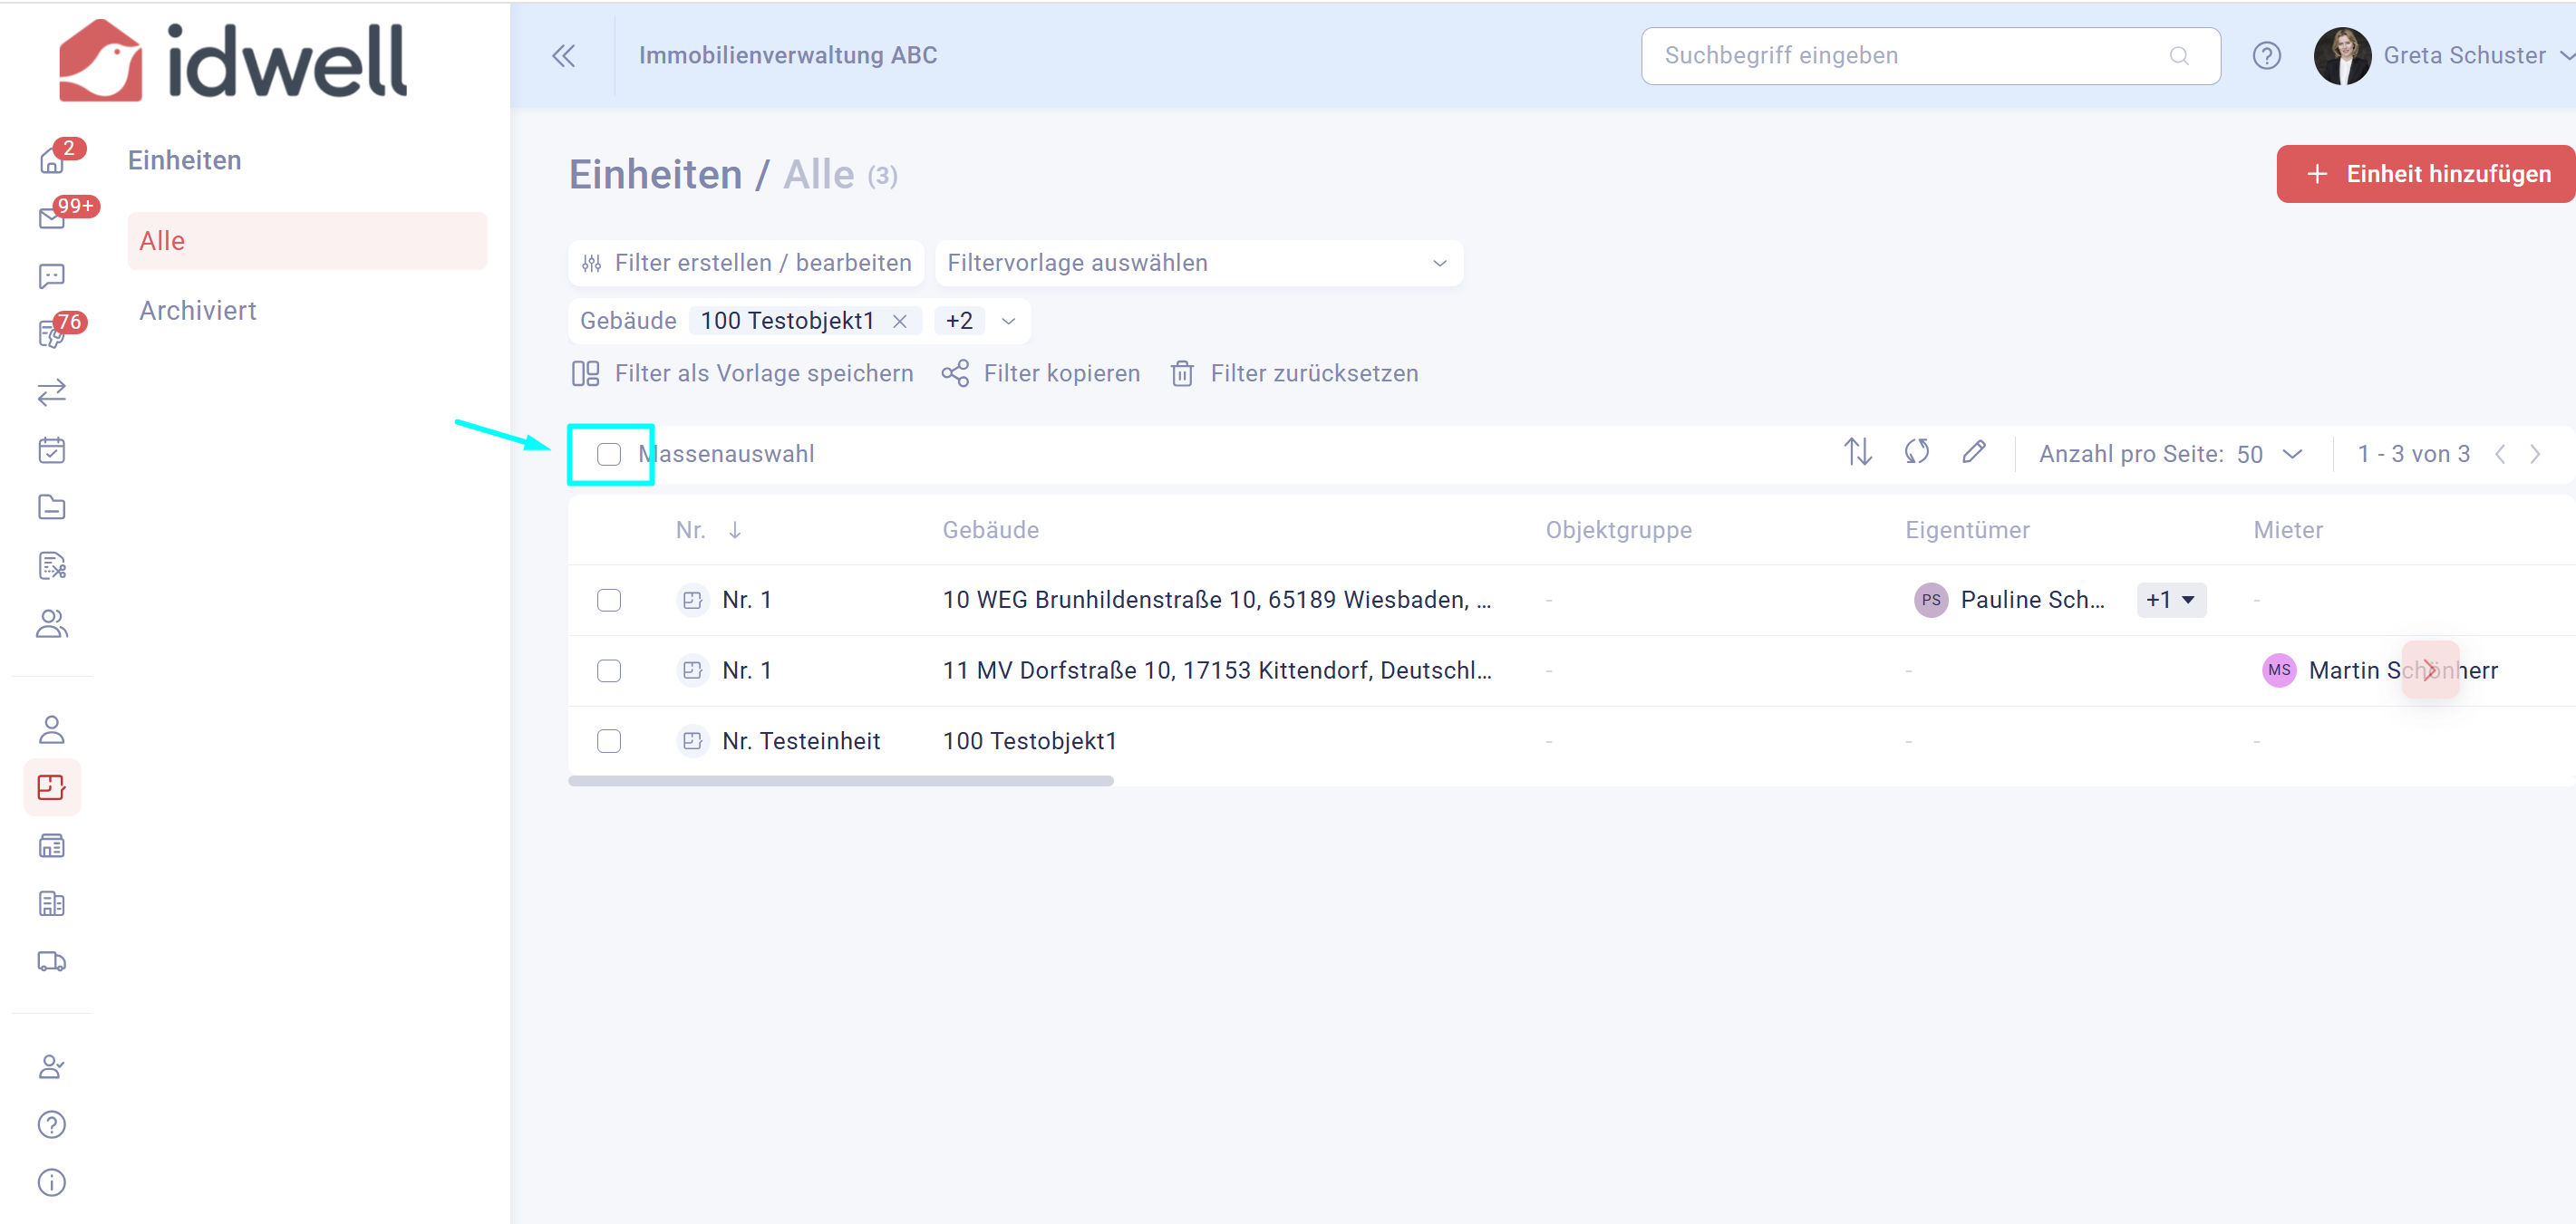Viewport: 2576px width, 1224px height.
Task: Click the Einheiten sidebar heading
Action: 184,159
